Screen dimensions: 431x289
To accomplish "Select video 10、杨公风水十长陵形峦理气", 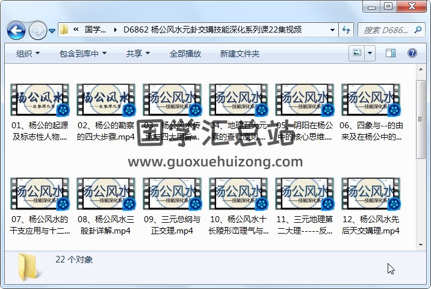I will click(238, 207).
